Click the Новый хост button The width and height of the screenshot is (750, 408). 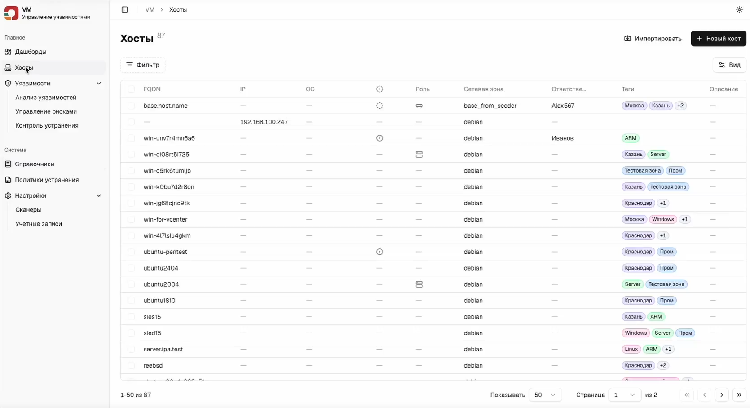718,39
